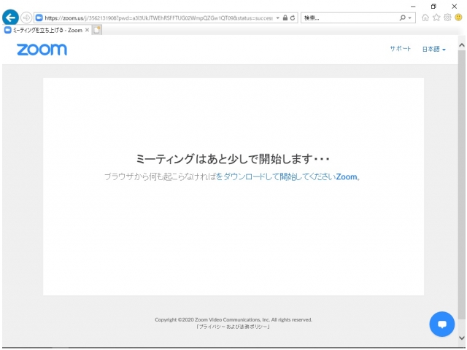
Task: Close the browser window
Action: (x=454, y=7)
